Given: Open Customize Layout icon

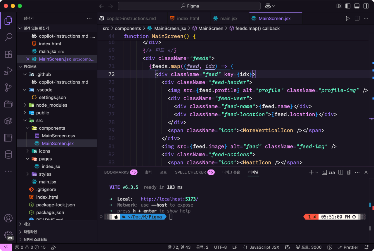Looking at the screenshot, I should click(339, 6).
